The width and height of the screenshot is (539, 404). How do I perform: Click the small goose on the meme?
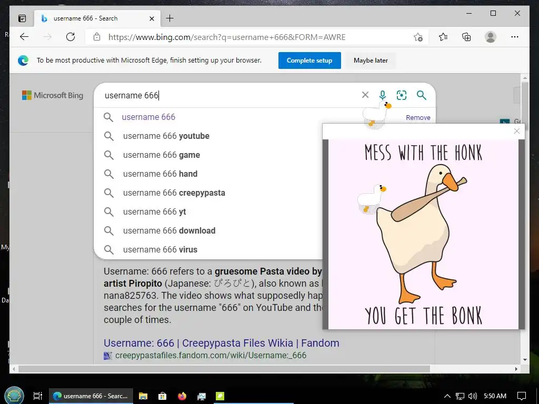pyautogui.click(x=372, y=199)
